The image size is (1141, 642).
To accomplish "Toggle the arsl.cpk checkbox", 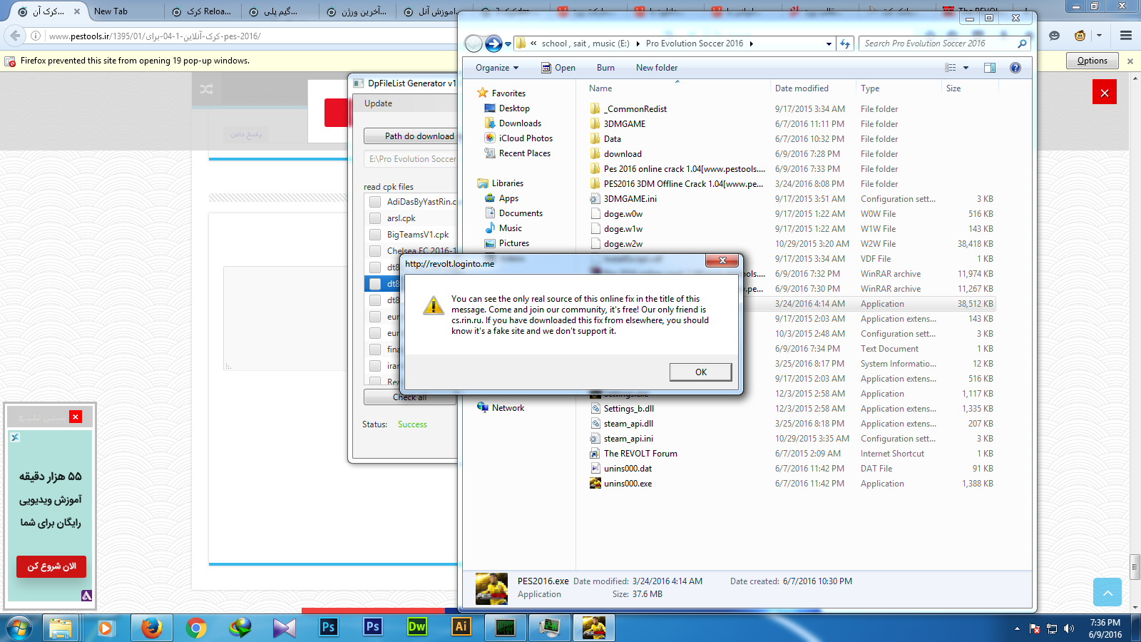I will point(375,218).
